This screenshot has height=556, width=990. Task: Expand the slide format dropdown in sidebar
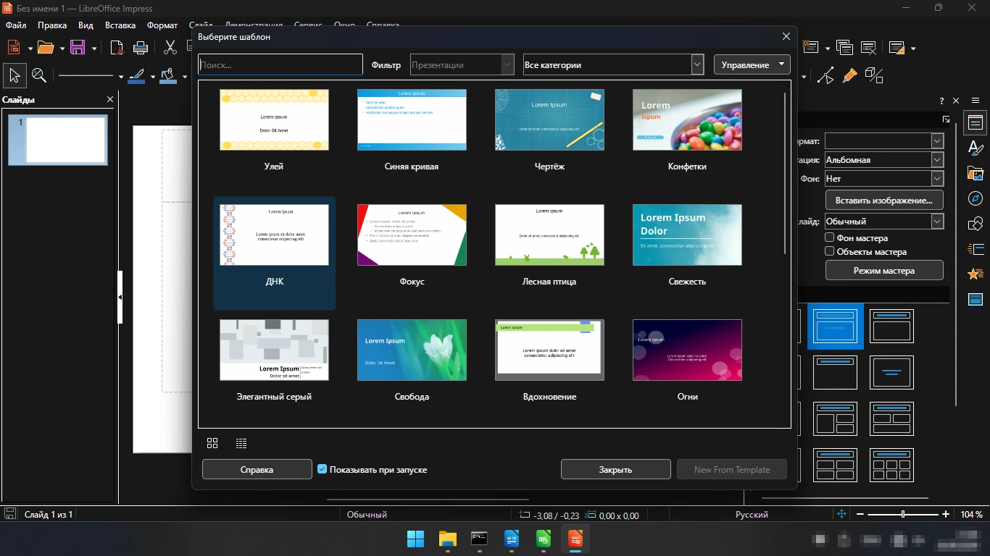937,141
